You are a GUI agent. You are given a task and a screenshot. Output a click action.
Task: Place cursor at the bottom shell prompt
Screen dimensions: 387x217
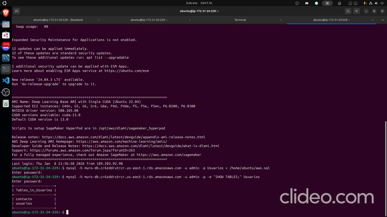(67, 212)
